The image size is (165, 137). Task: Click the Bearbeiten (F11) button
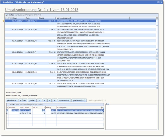pyautogui.click(x=79, y=100)
